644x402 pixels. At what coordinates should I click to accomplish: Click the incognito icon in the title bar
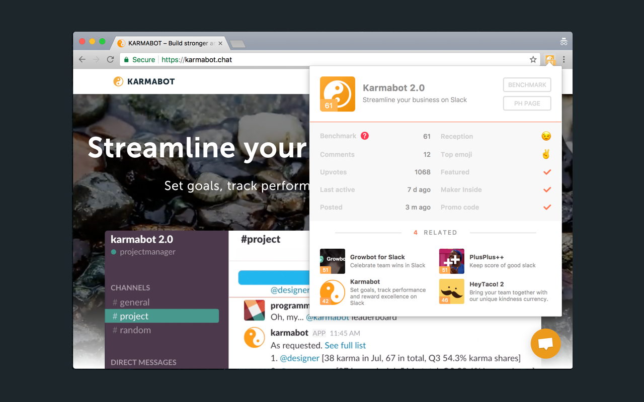[563, 42]
